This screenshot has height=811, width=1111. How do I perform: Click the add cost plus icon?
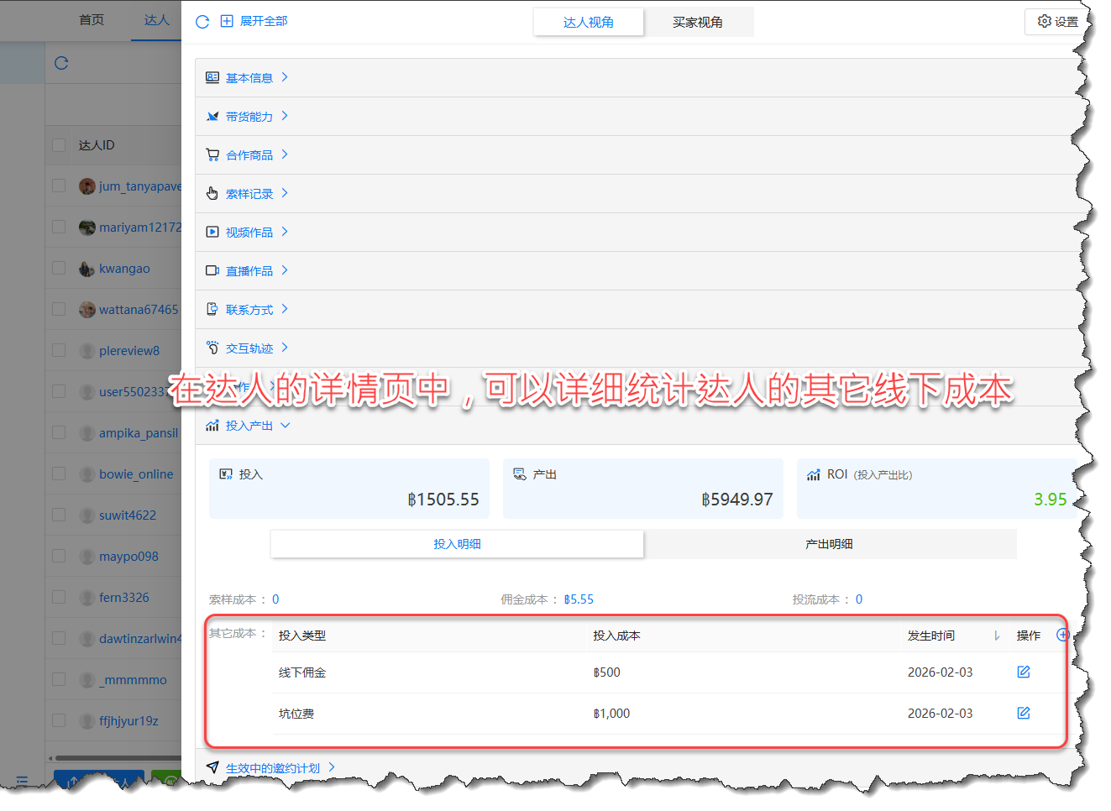[1061, 635]
